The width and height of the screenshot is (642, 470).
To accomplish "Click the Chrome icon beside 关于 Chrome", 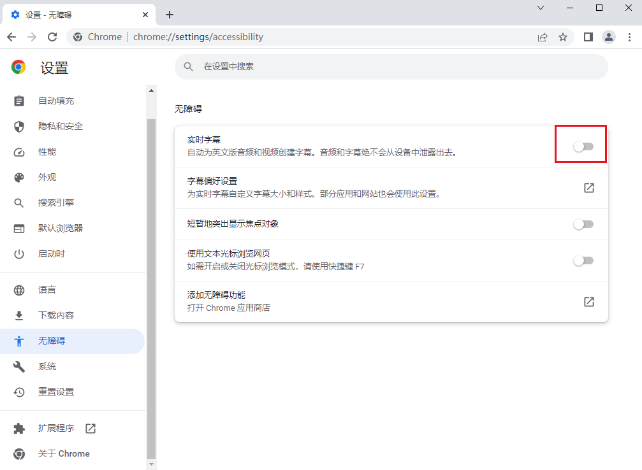I will [x=19, y=454].
